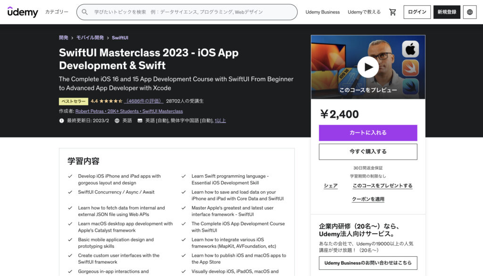This screenshot has height=276, width=483.
Task: Click 'Learn how to fetch data' item
Action: (121, 211)
